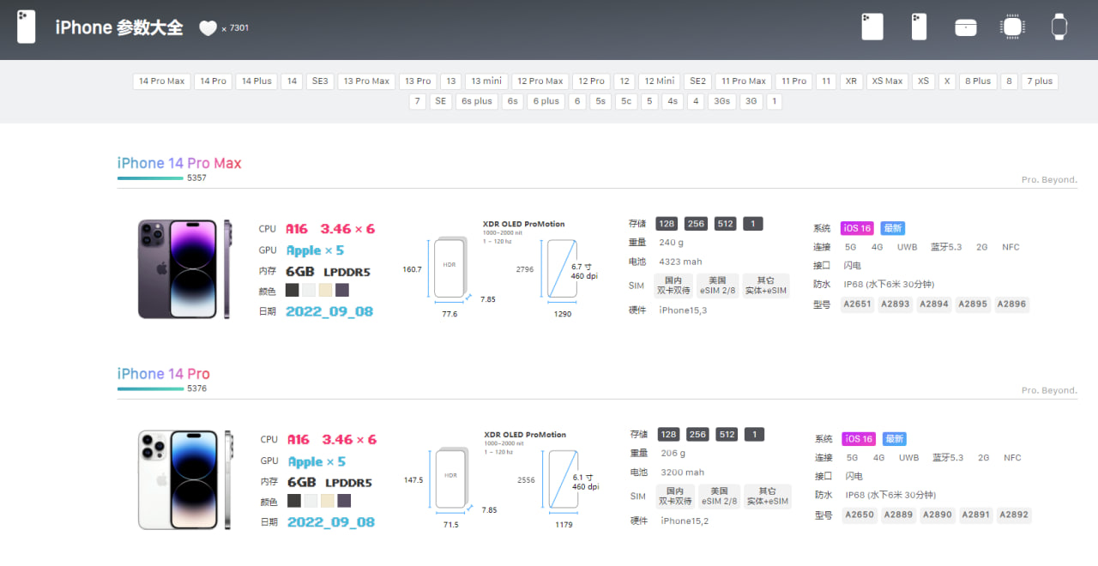Jump to the 5c model tag
Viewport: 1098px width, 566px height.
(626, 101)
